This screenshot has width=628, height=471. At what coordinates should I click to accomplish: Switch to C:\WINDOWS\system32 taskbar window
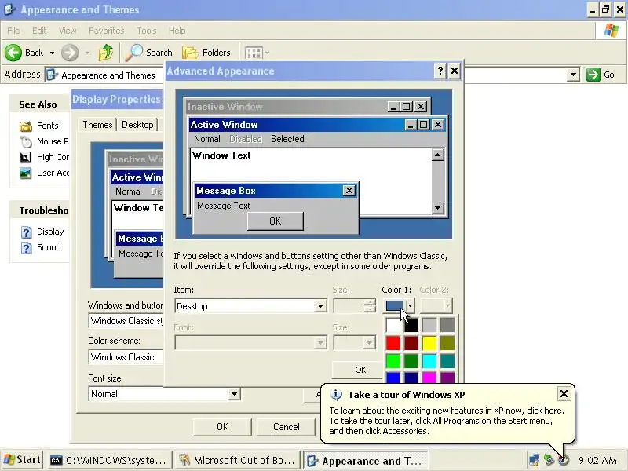point(109,460)
